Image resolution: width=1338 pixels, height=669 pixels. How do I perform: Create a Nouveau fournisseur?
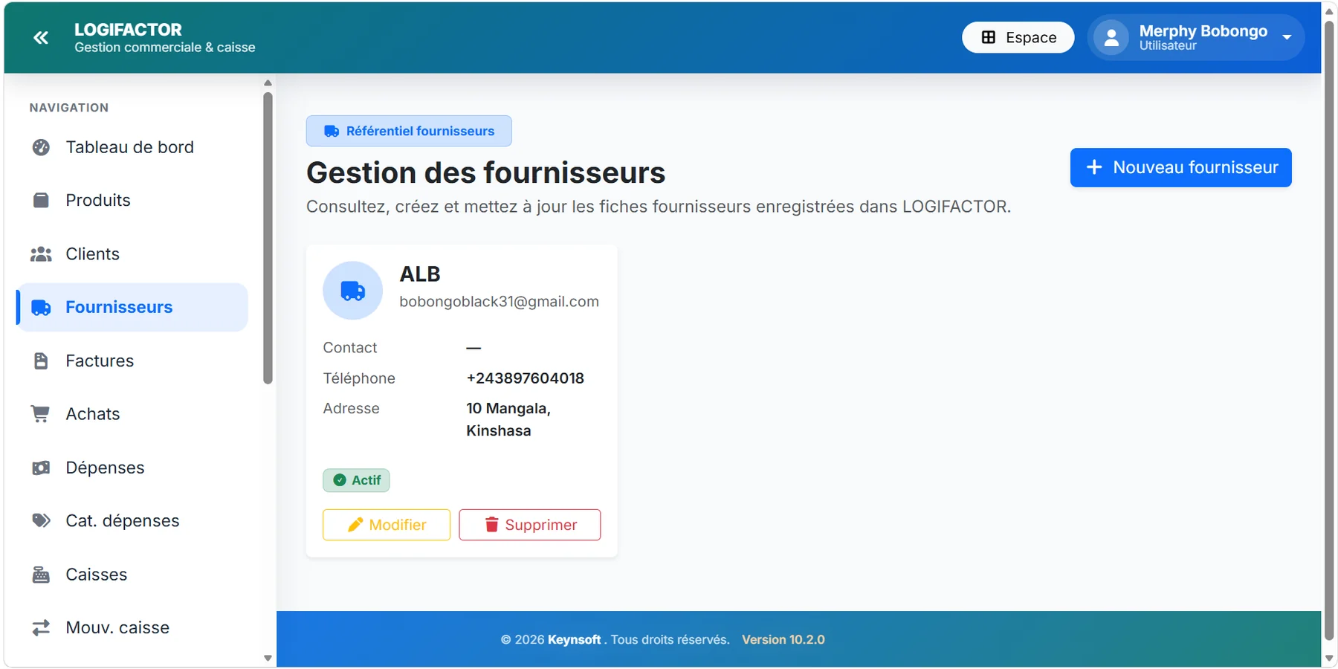(x=1180, y=167)
